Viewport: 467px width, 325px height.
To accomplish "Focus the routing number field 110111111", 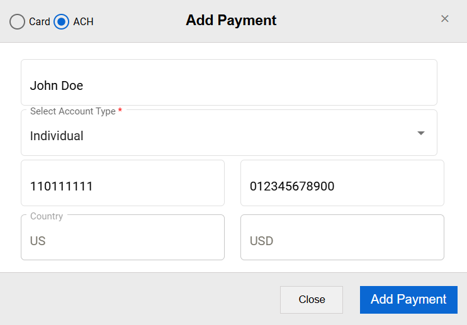I will click(123, 185).
